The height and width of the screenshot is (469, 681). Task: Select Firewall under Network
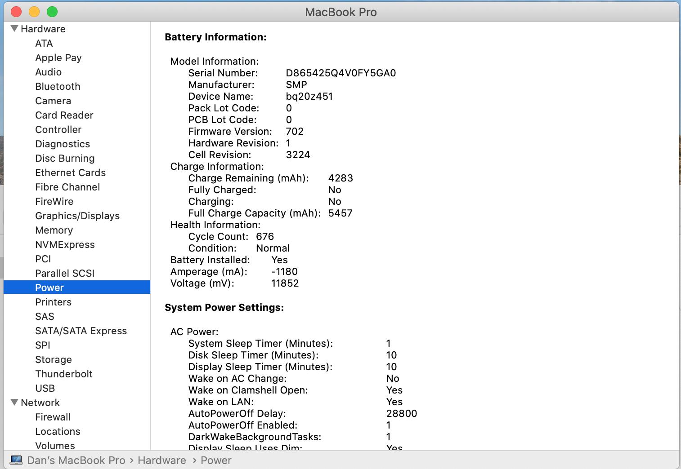(53, 417)
